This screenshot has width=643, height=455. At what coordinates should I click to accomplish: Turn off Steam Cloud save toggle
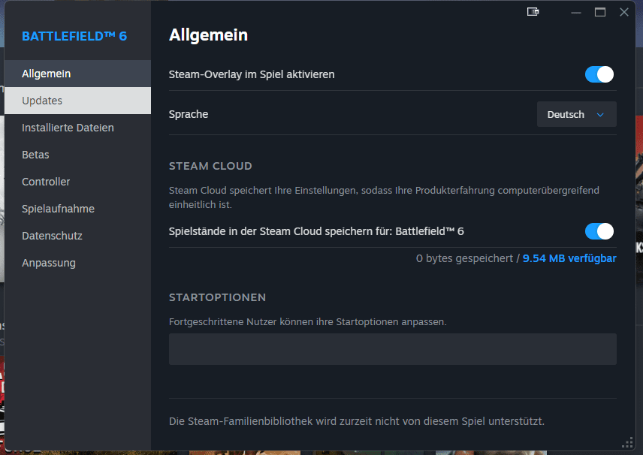click(x=599, y=231)
